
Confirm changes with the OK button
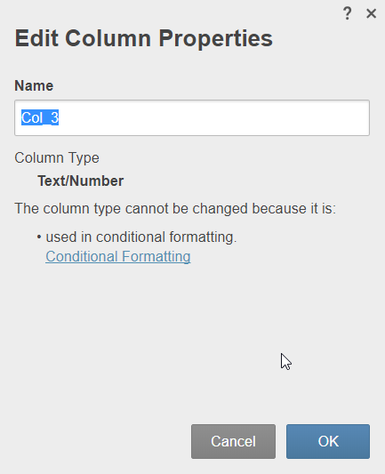(328, 441)
